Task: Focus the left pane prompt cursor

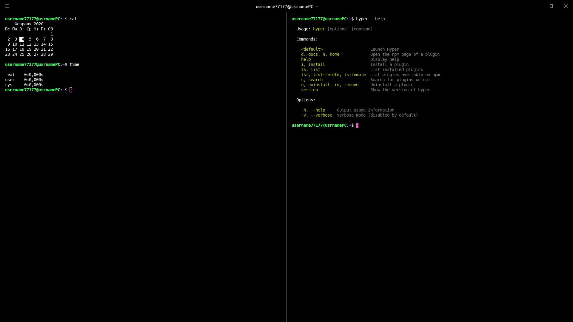Action: pyautogui.click(x=71, y=90)
